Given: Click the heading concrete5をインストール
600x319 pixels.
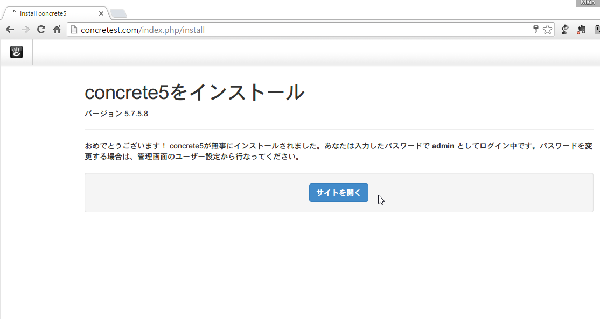Looking at the screenshot, I should coord(194,92).
